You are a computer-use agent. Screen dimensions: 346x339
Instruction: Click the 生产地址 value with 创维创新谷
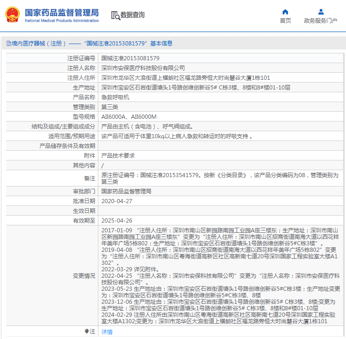pyautogui.click(x=196, y=87)
